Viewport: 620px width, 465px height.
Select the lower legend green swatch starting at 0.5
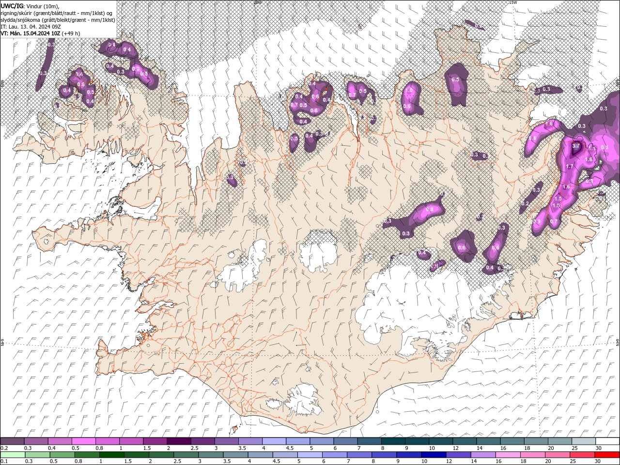click(62, 455)
